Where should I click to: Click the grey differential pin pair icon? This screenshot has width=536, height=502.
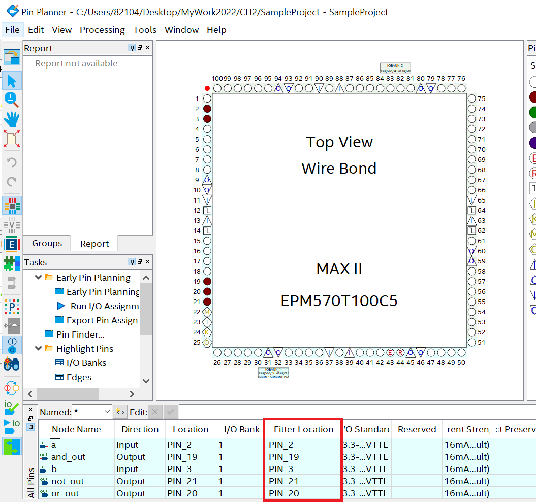click(12, 326)
